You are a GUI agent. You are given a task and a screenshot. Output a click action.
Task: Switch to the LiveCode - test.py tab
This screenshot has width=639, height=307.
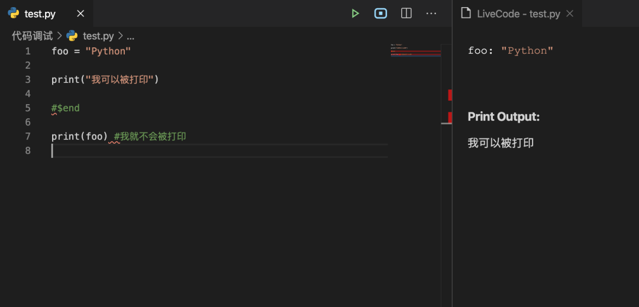point(518,14)
